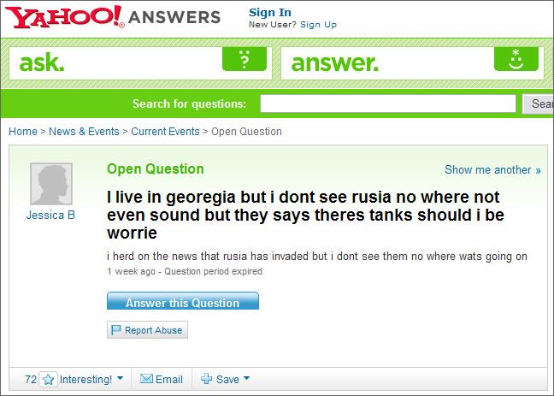554x396 pixels.
Task: Click the Sign In link
Action: click(269, 12)
